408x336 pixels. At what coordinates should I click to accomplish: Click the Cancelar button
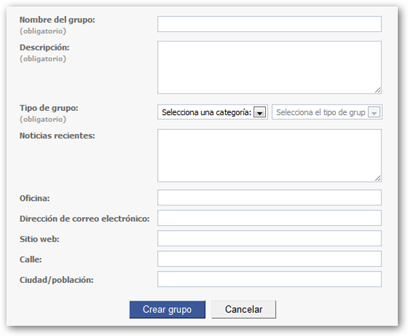243,309
